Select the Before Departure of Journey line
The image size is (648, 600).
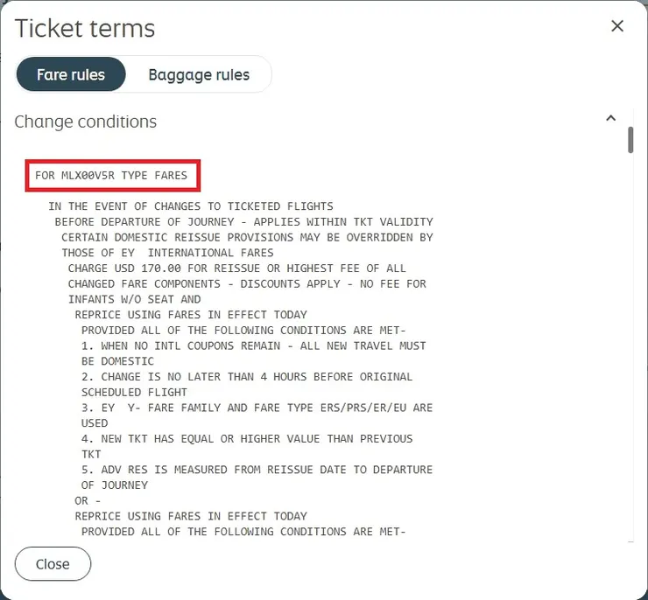click(243, 222)
